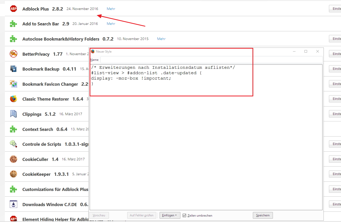Viewport: 341px width, 222px height.
Task: Click the CookieCuller cookie icon
Action: tap(13, 159)
